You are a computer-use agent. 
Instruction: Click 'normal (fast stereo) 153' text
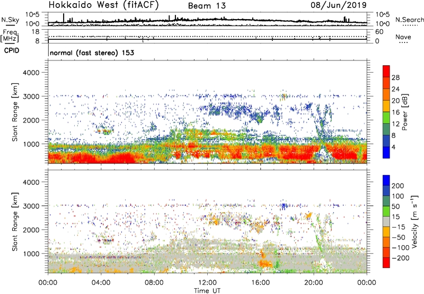point(92,53)
